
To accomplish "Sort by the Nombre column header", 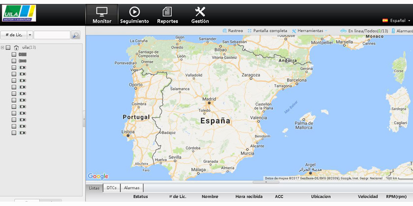I will click(210, 197).
